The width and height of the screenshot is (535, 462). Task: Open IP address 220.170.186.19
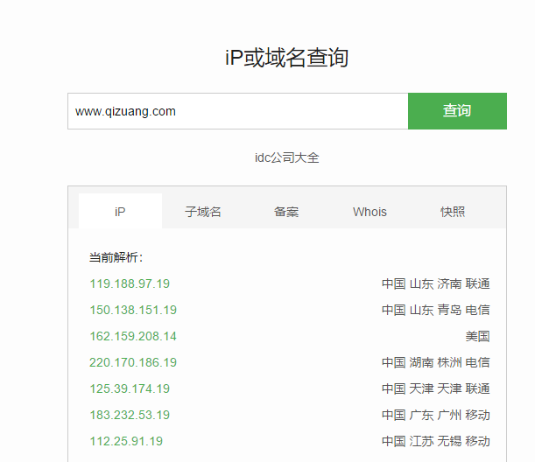tap(133, 362)
